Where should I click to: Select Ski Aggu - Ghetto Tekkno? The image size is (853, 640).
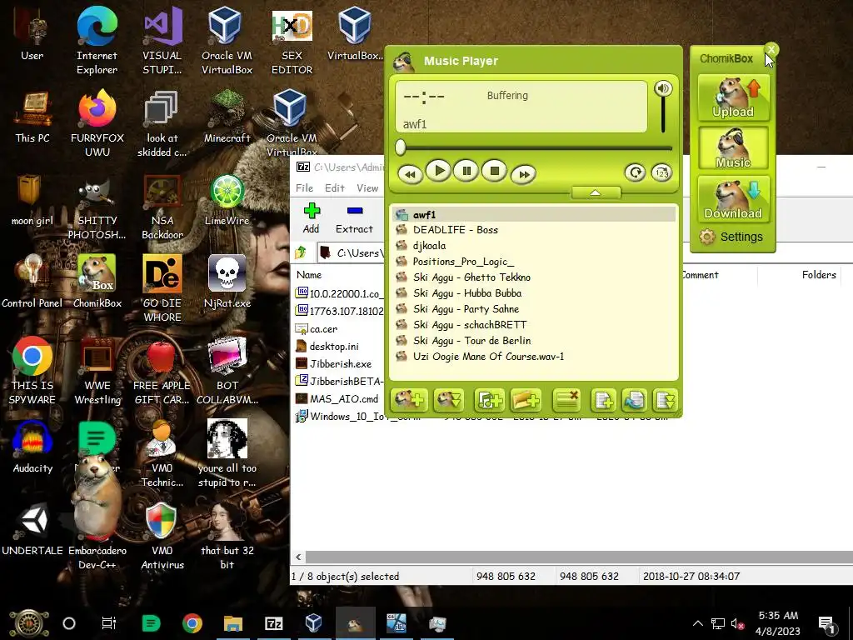tap(533, 277)
